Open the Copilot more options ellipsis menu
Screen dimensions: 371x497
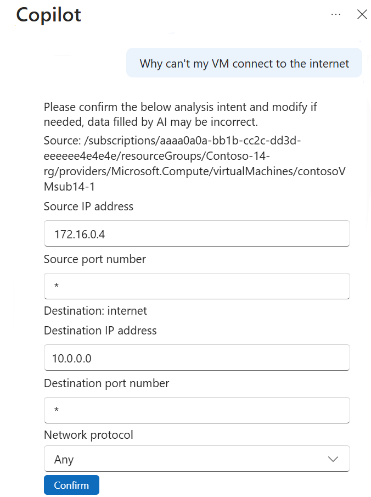tap(336, 14)
